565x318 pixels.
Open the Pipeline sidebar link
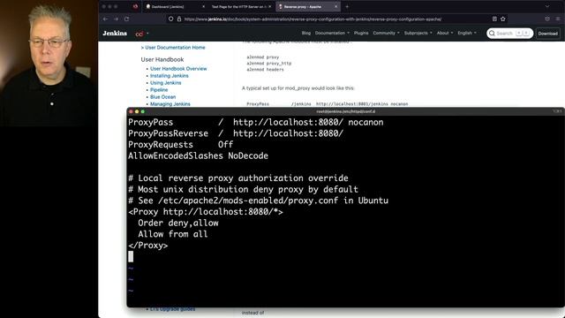click(159, 90)
